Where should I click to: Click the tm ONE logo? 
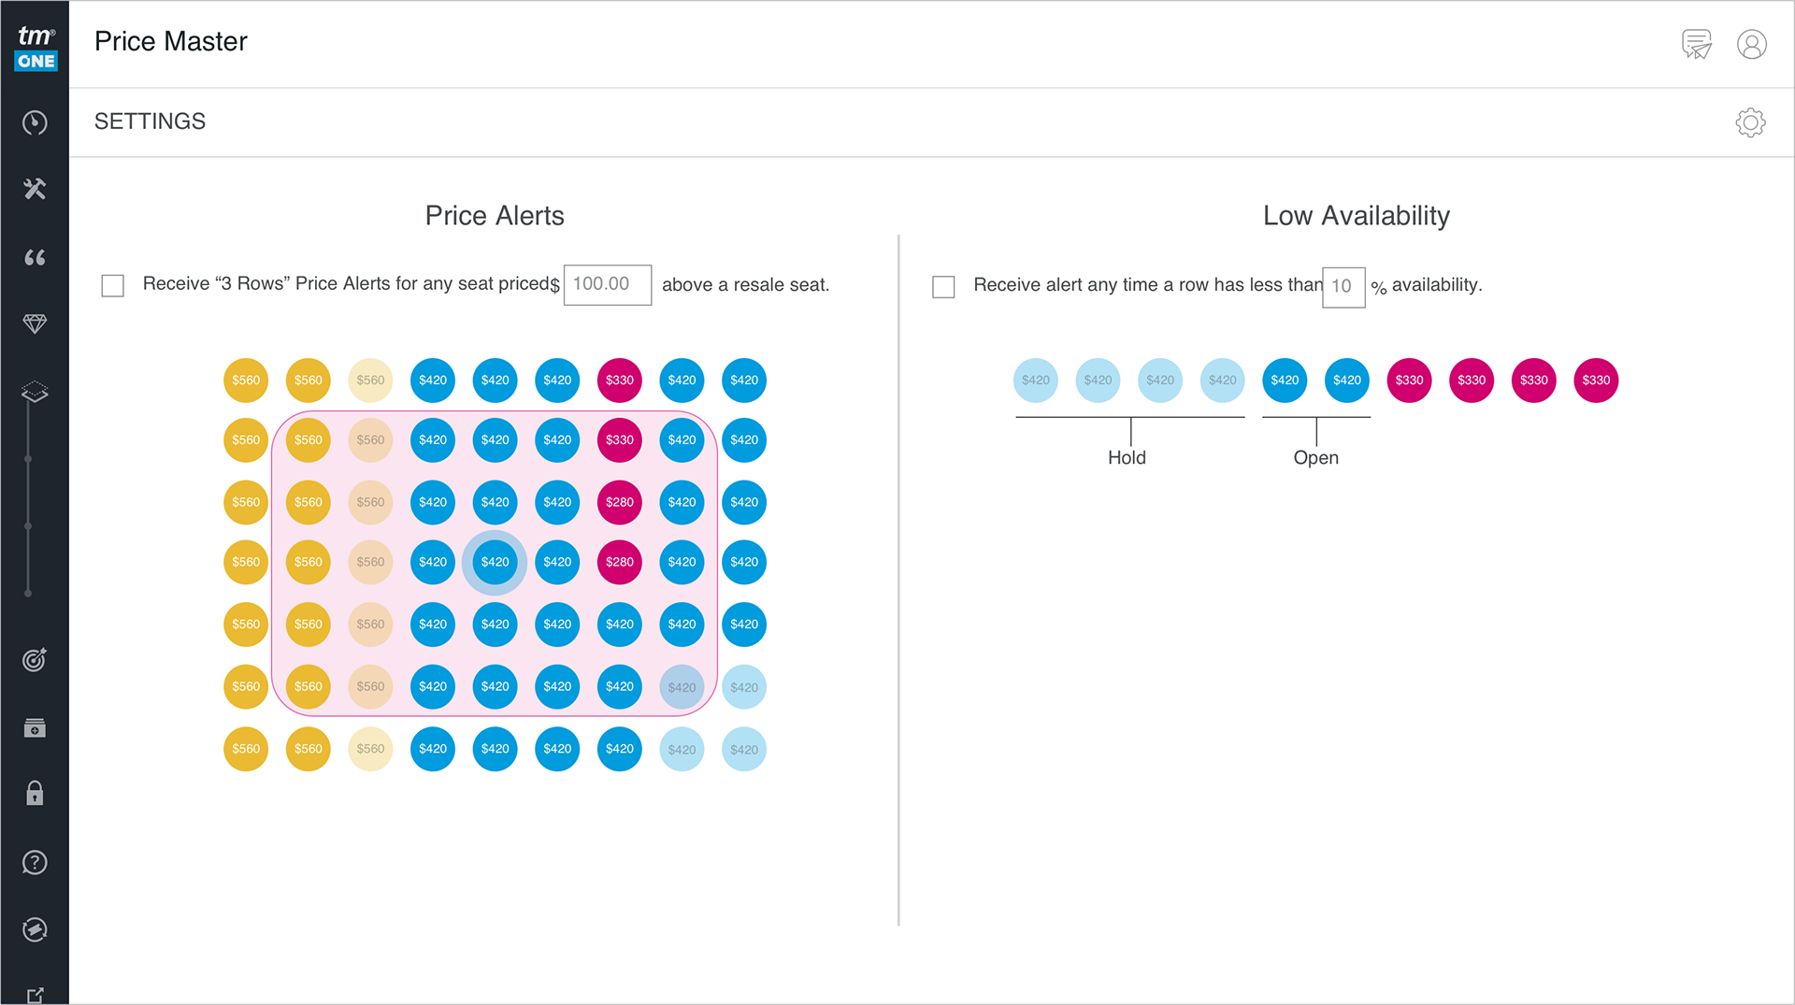36,47
